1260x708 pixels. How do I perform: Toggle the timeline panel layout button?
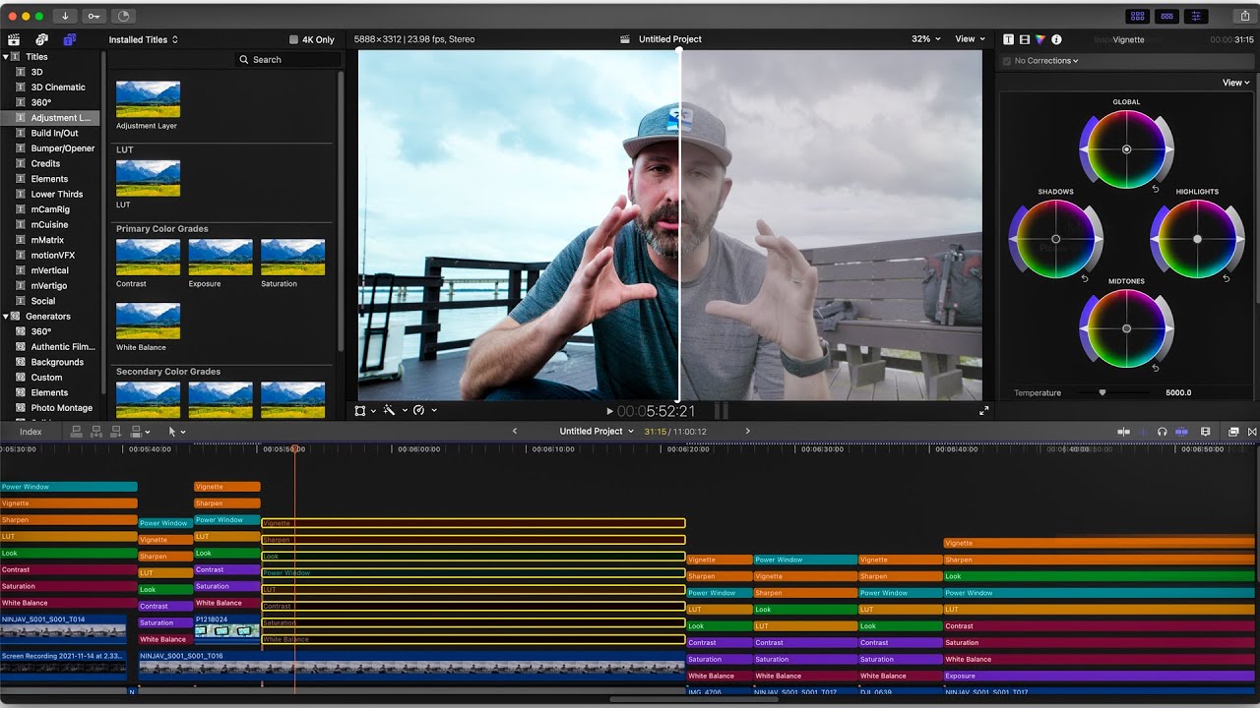[1167, 16]
